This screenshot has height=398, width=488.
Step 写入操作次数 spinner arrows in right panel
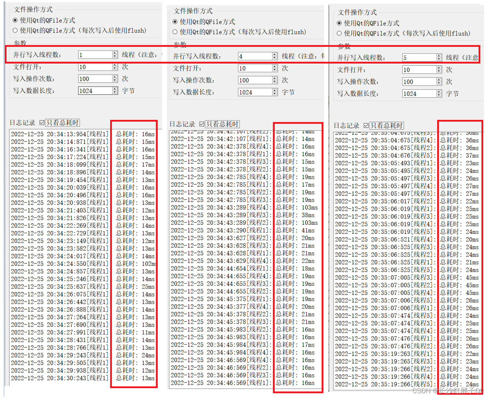point(439,82)
